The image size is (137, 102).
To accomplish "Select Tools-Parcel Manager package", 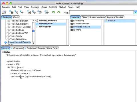I will pyautogui.click(x=21, y=27).
